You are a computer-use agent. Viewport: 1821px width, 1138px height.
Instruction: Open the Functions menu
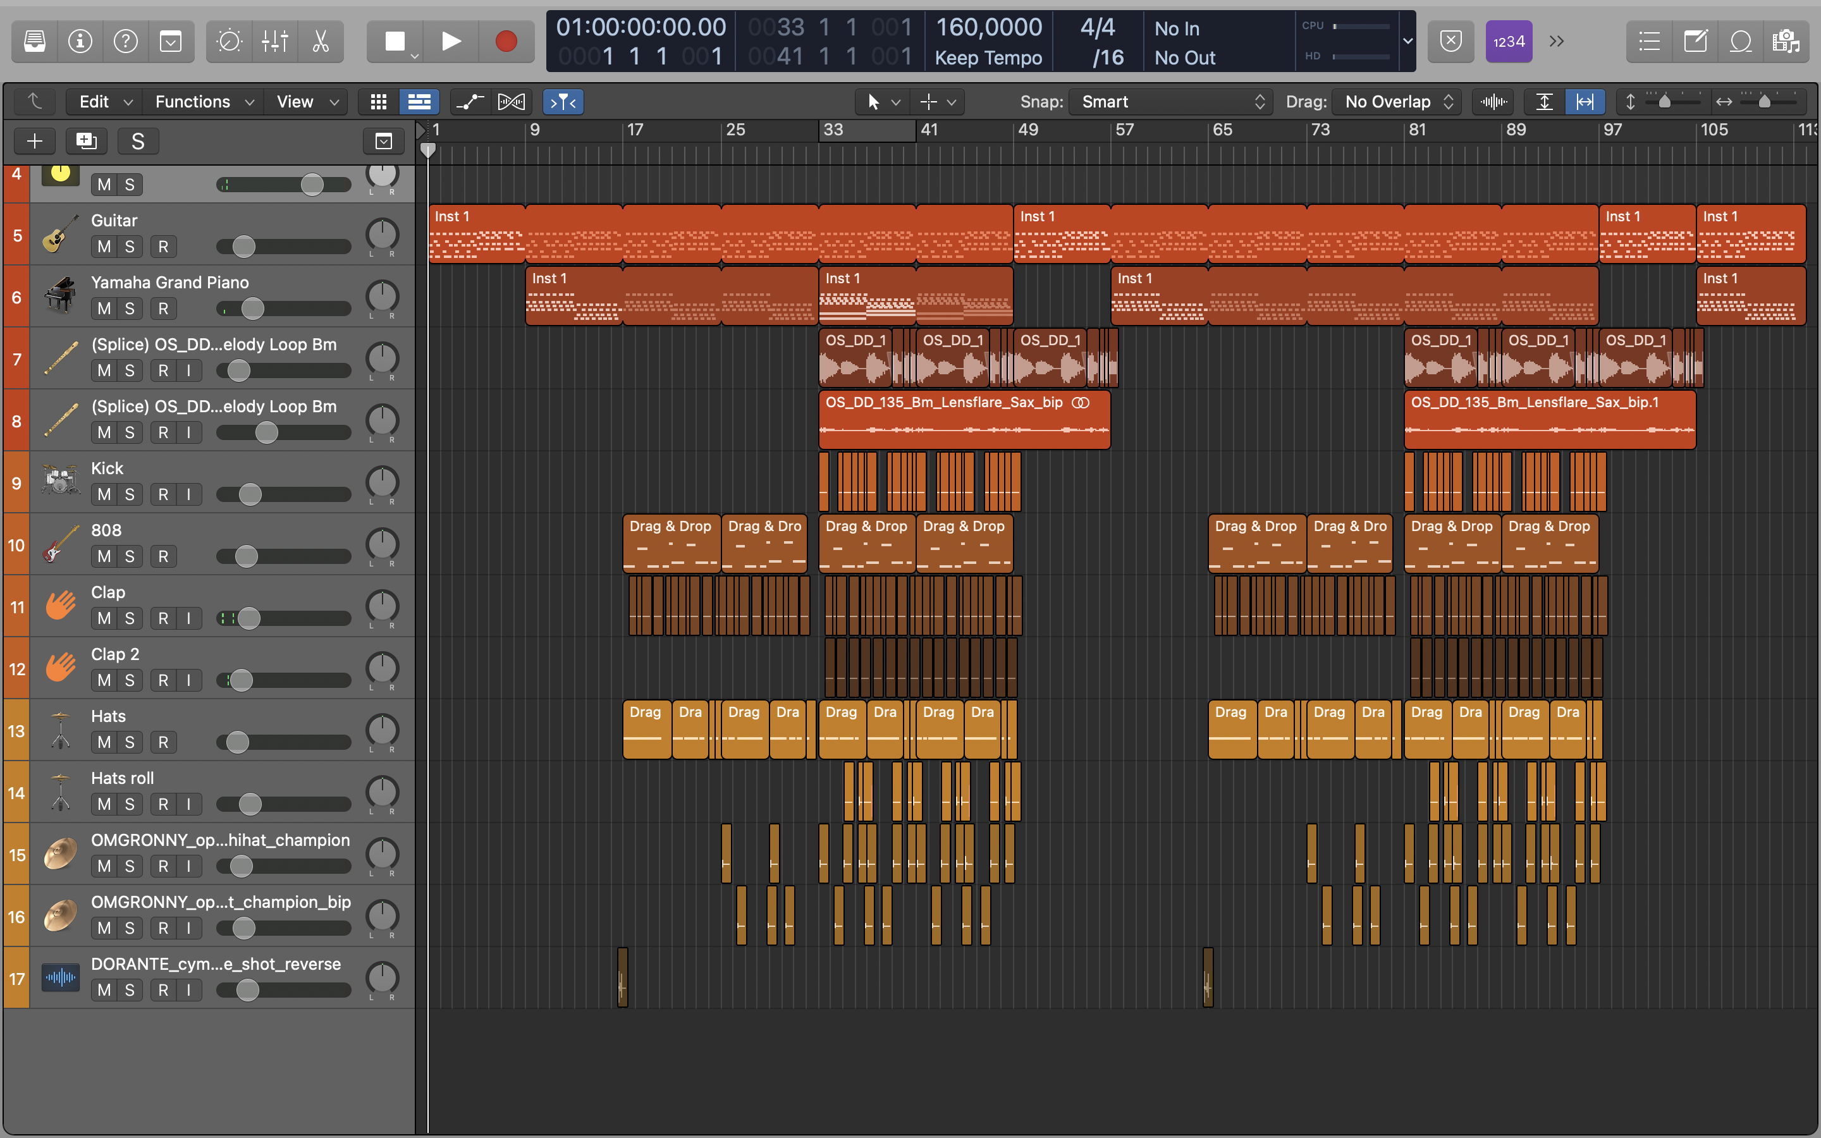coord(204,102)
